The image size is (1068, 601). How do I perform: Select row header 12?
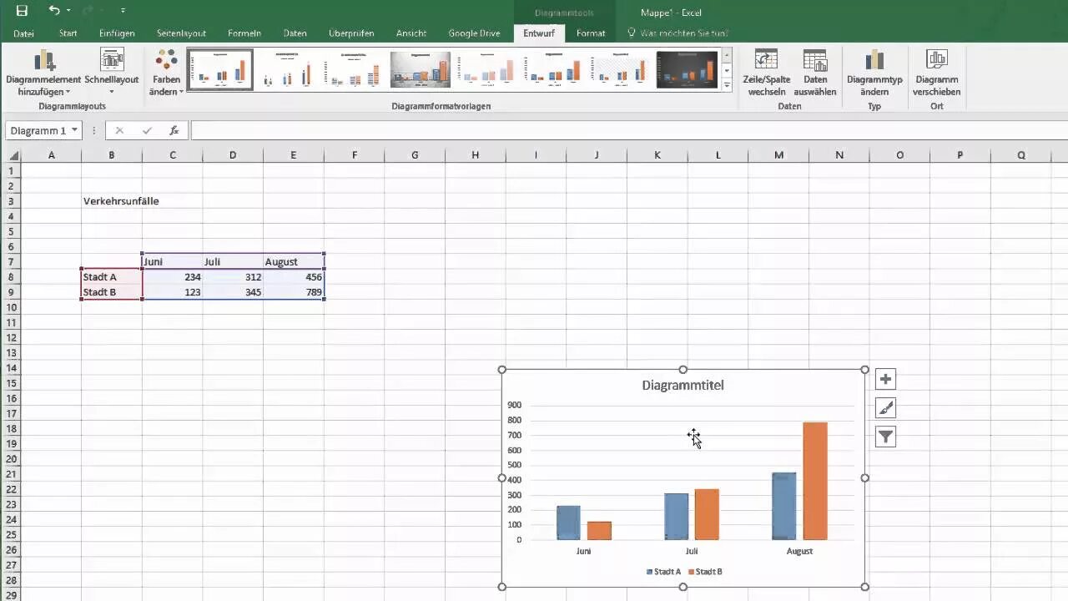click(x=11, y=337)
